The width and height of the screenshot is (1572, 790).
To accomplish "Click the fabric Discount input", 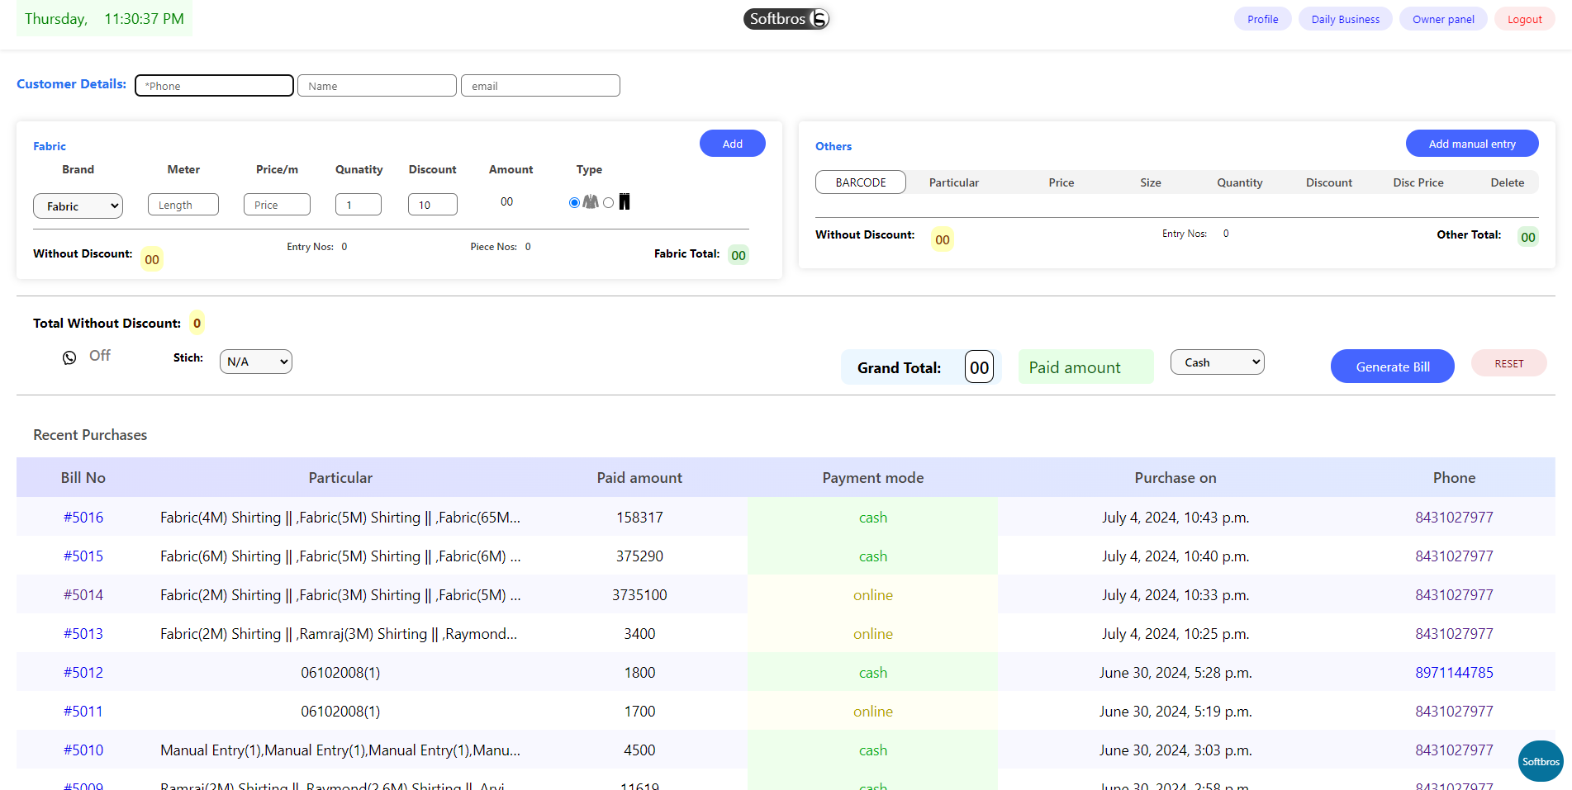I will pos(433,205).
